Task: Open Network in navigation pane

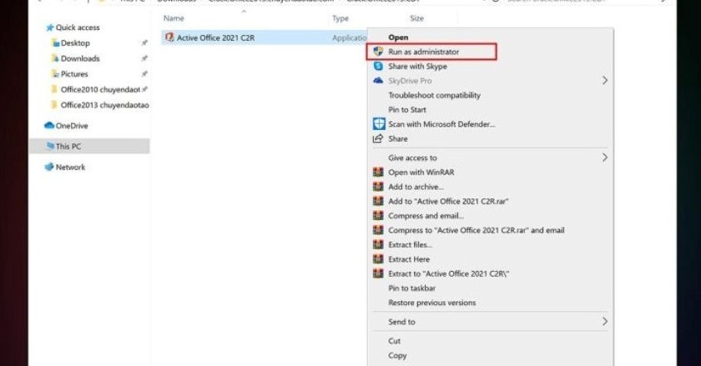Action: click(70, 167)
